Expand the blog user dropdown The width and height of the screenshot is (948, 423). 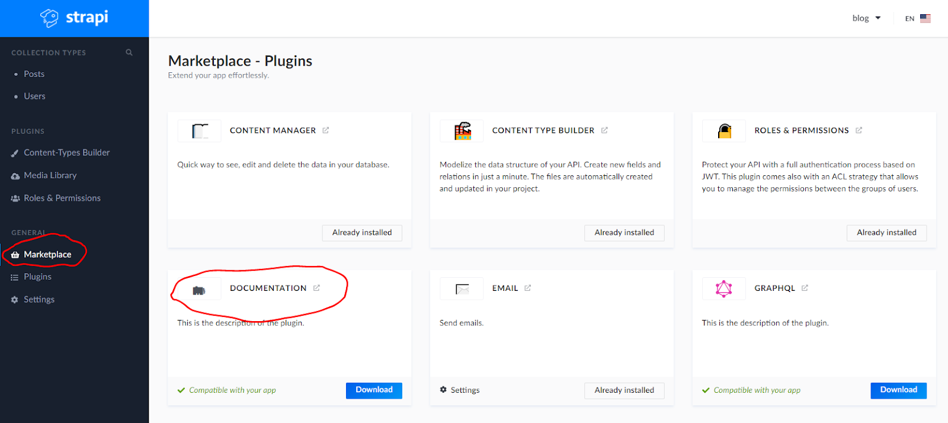(866, 18)
